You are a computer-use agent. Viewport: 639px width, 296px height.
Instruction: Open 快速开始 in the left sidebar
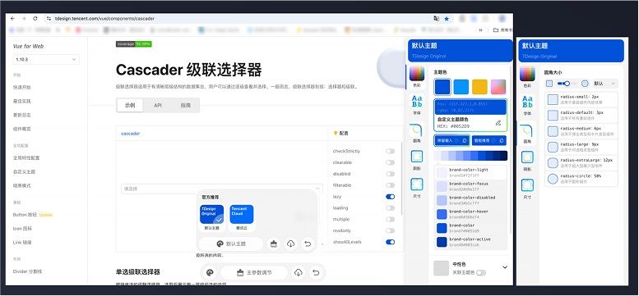click(22, 87)
